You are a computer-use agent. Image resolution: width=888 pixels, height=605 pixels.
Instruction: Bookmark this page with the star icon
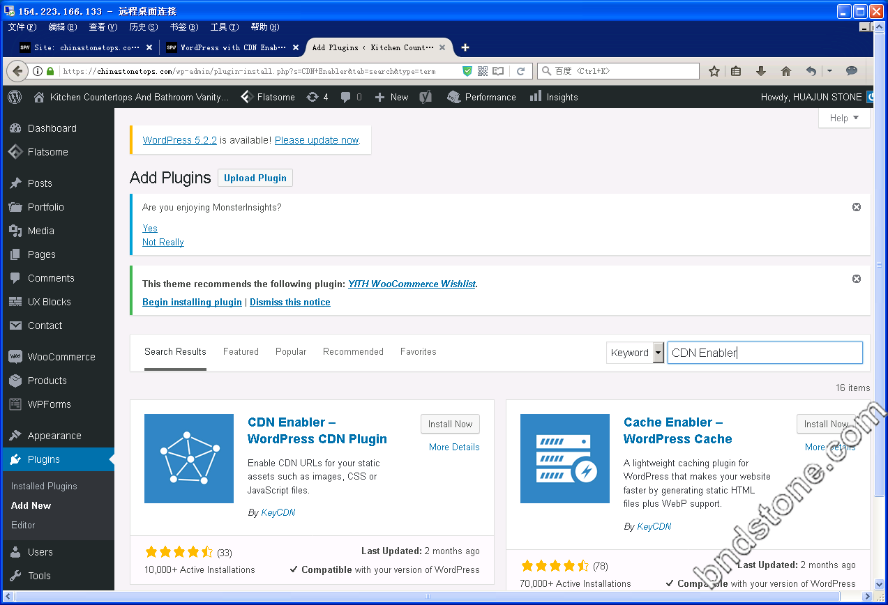tap(714, 71)
